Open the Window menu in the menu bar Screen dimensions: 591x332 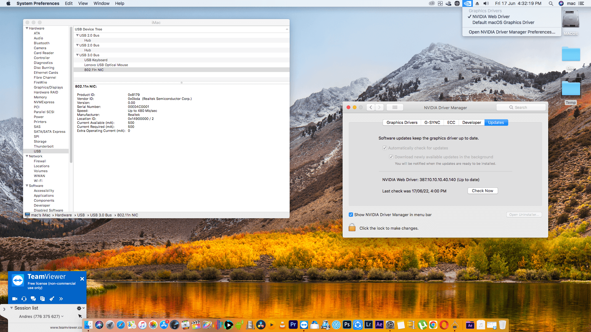pos(101,3)
